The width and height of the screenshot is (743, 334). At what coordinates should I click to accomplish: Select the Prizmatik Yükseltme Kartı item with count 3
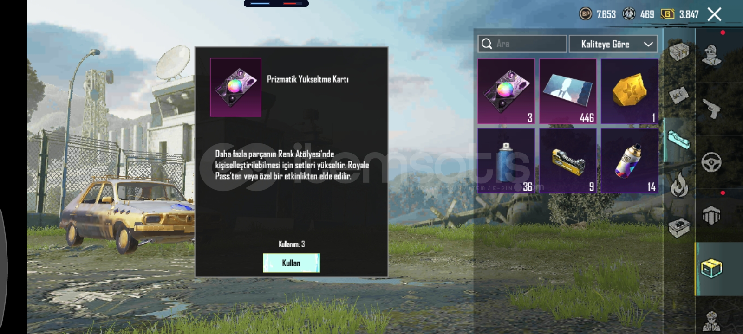[x=506, y=91]
